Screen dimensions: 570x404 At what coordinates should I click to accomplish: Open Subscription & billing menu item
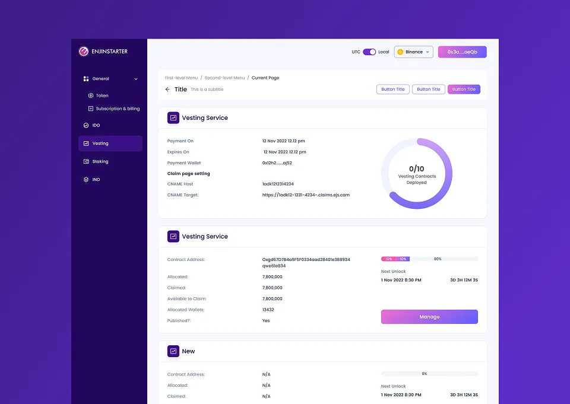[x=114, y=109]
